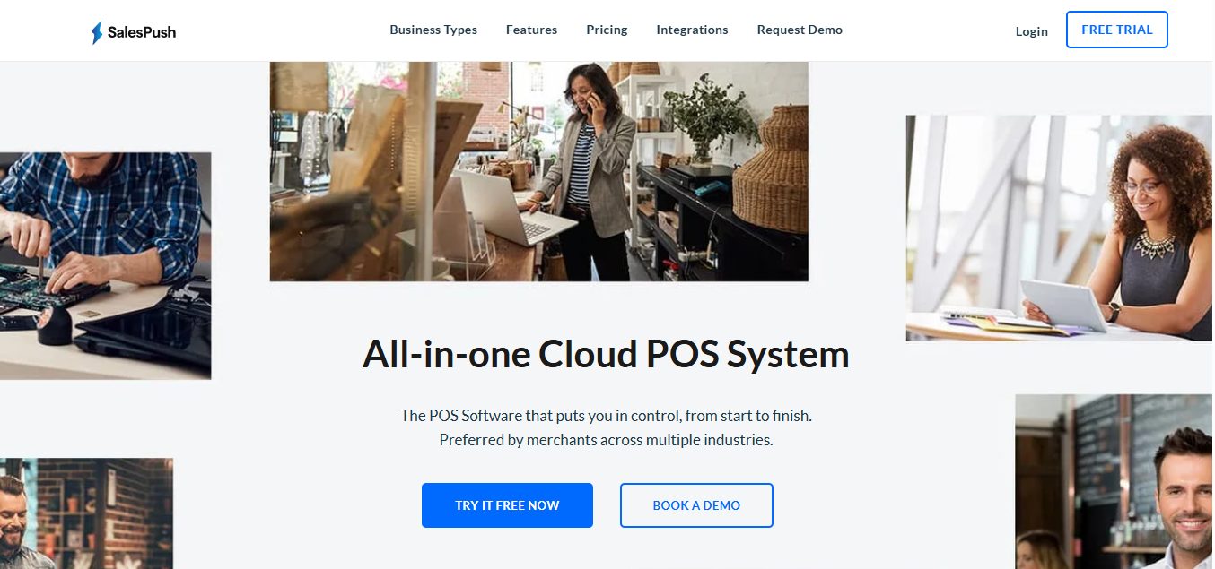The image size is (1215, 569).
Task: Click photo of bearded man by brick wall
Action: point(86,513)
